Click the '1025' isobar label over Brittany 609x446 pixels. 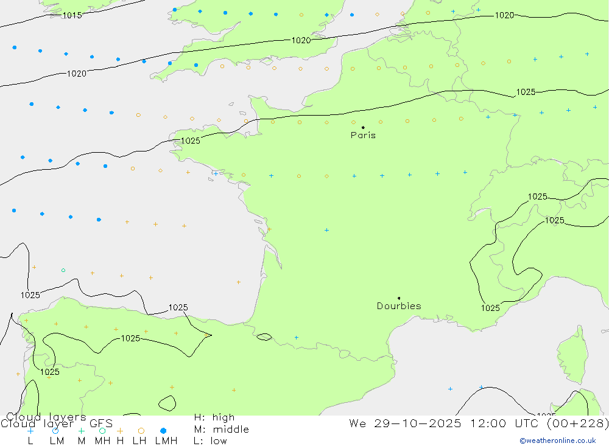point(190,141)
